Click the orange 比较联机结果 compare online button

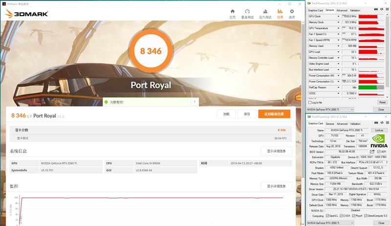pyautogui.click(x=274, y=114)
